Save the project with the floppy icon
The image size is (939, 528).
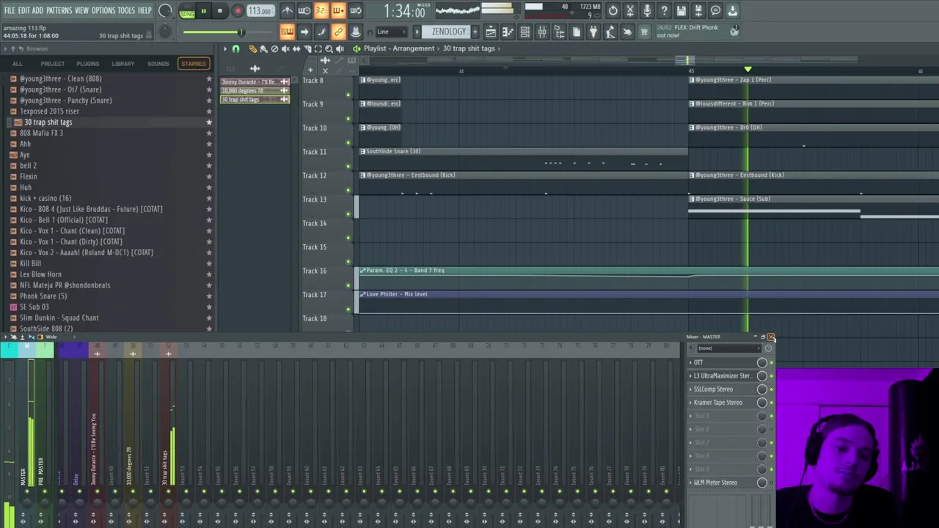pyautogui.click(x=681, y=11)
